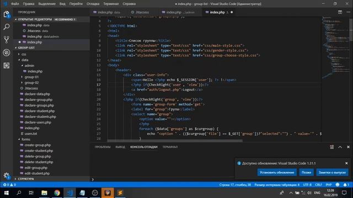Image resolution: width=353 pixels, height=198 pixels.
Task: Open Windows search from the taskbar
Action: [x=19, y=193]
